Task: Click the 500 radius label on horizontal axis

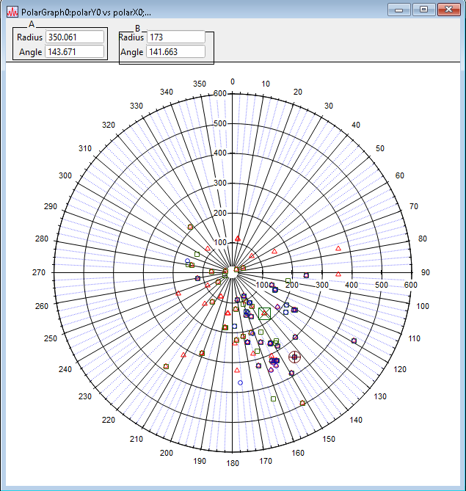Action: tap(382, 285)
